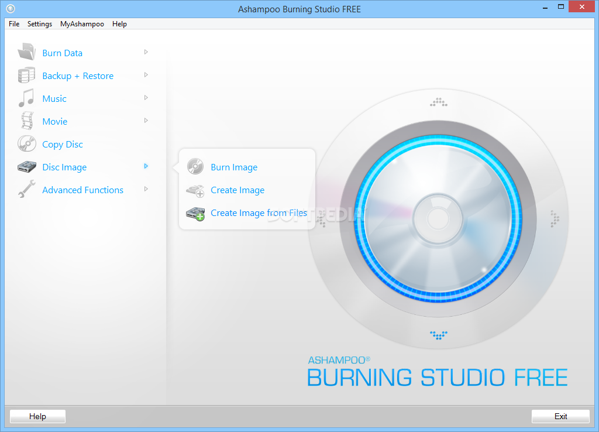Expand the Backup + Restore submenu arrow
The height and width of the screenshot is (432, 599).
pos(146,75)
